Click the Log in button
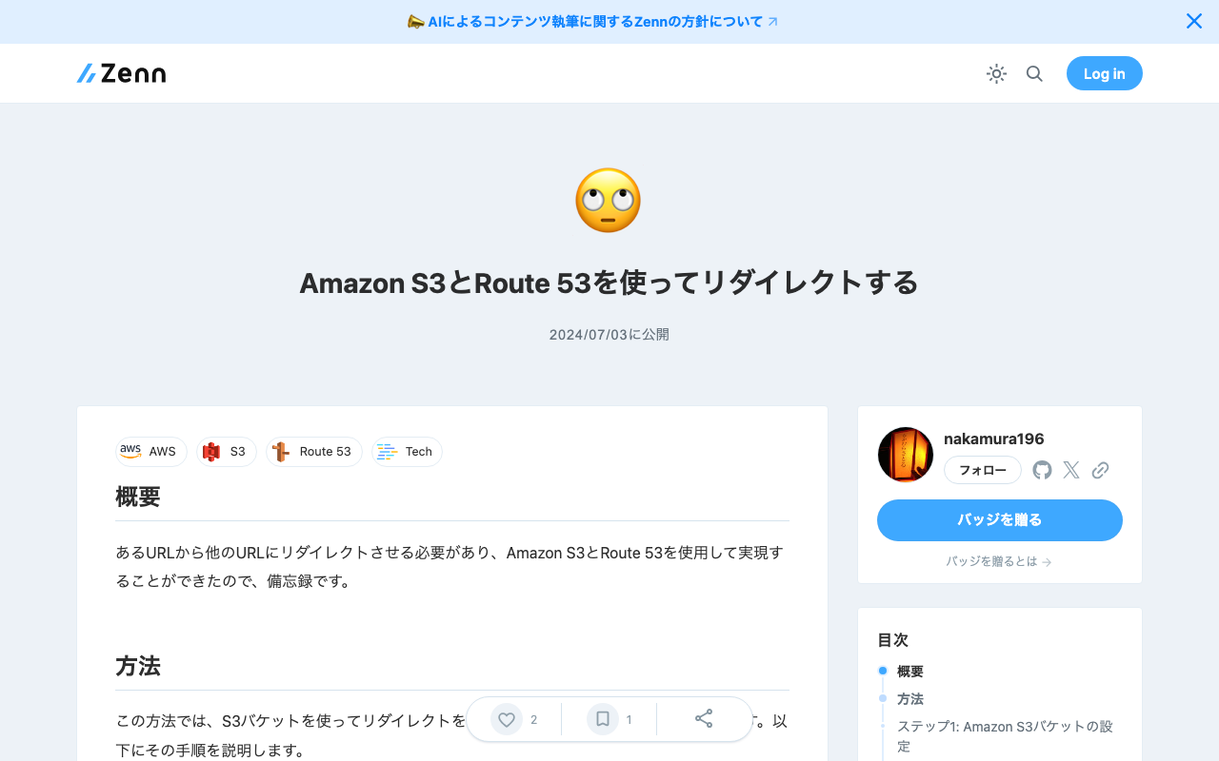Viewport: 1219px width, 761px height. 1104,73
